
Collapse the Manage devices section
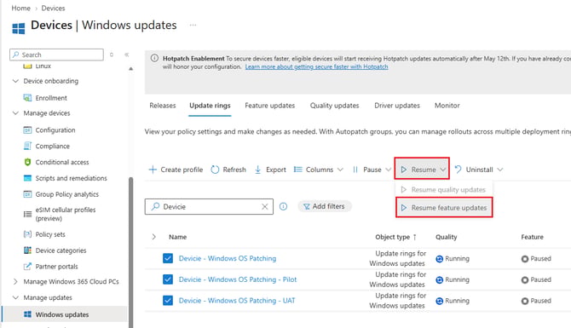point(15,112)
